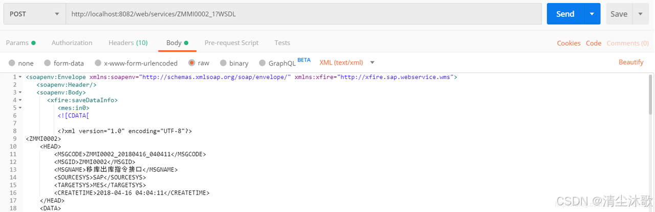Select the raw body type
Viewport: 655px width, 212px height.
199,63
